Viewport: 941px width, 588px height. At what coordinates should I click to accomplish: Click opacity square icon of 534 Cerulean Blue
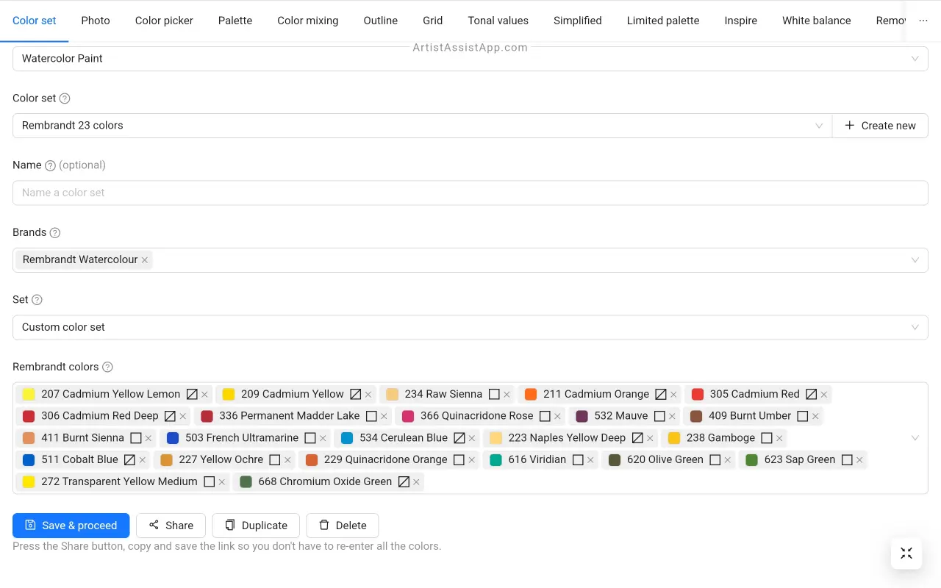tap(459, 438)
